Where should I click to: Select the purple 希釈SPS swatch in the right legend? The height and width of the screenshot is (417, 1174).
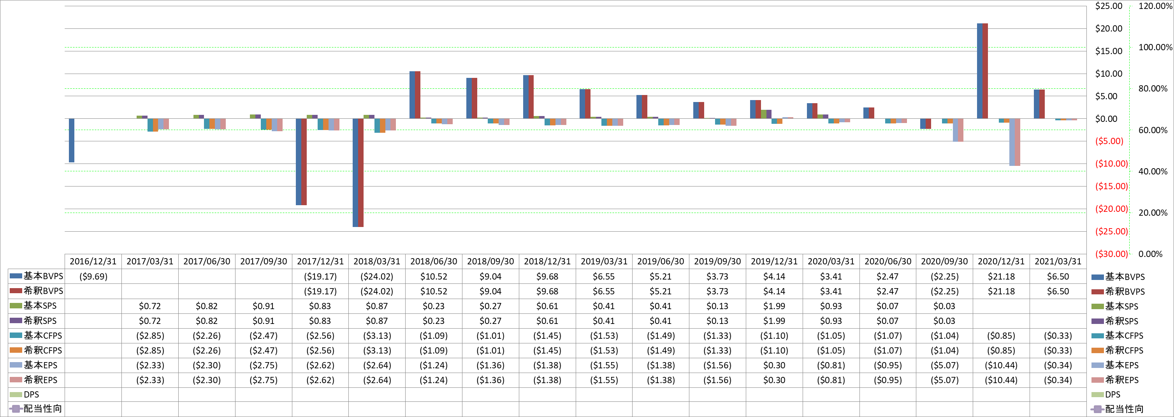click(1097, 321)
